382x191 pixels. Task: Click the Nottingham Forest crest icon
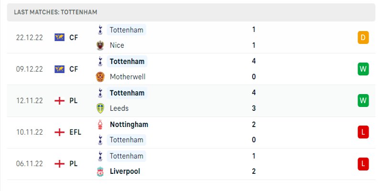point(100,124)
